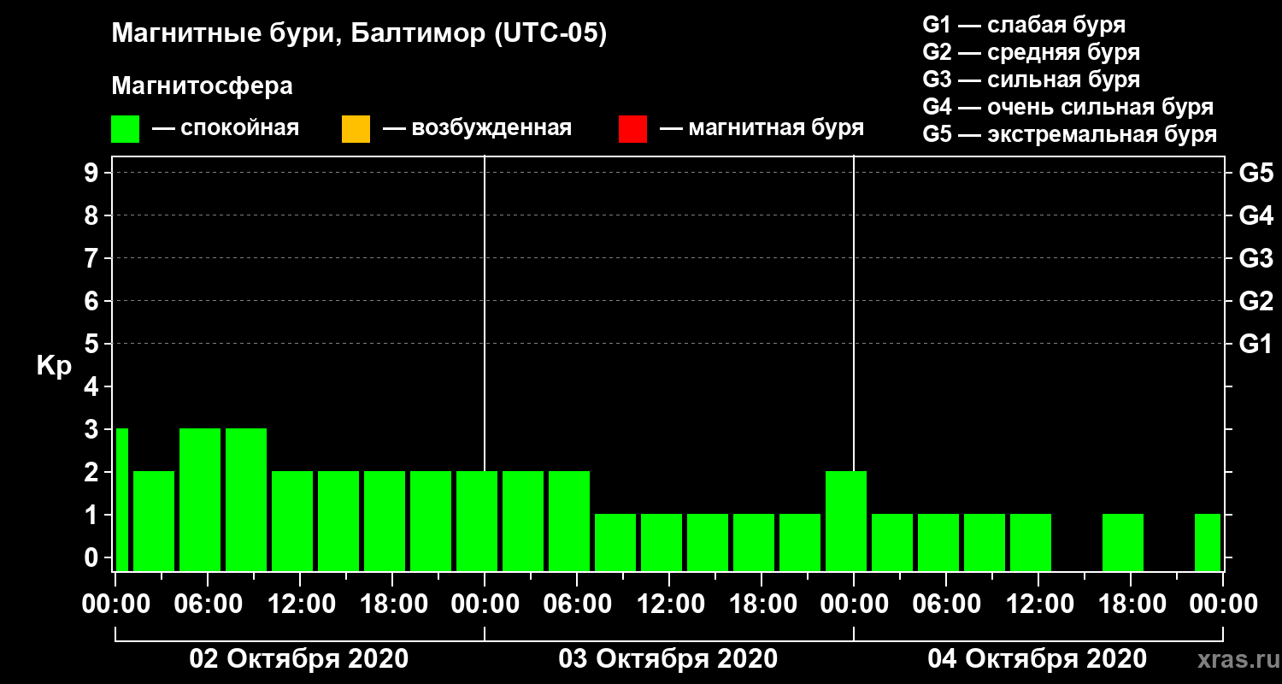Click the green "спокойная" legend swatch
Screen dimensions: 1282x684
(126, 128)
